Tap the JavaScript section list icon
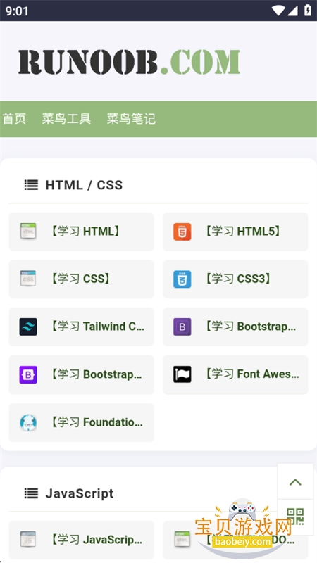317x563 pixels. tap(31, 493)
